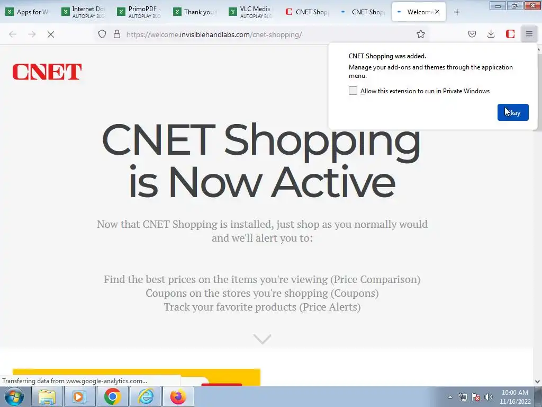Open the Windows Start menu
This screenshot has width=542, height=407.
[x=14, y=396]
